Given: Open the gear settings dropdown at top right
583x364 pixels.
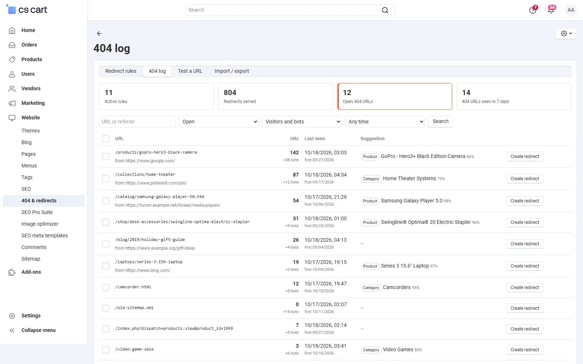Looking at the screenshot, I should [566, 33].
